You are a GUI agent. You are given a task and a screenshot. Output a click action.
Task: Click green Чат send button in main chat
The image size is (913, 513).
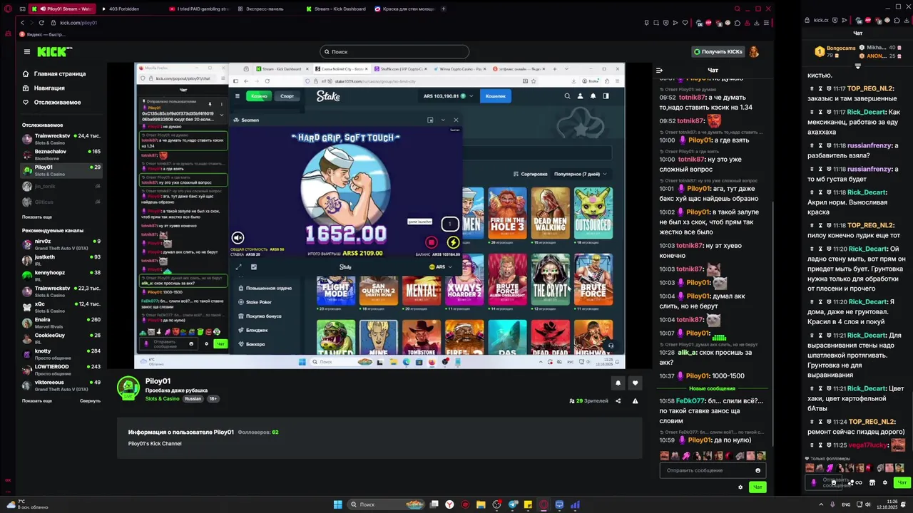click(x=758, y=487)
